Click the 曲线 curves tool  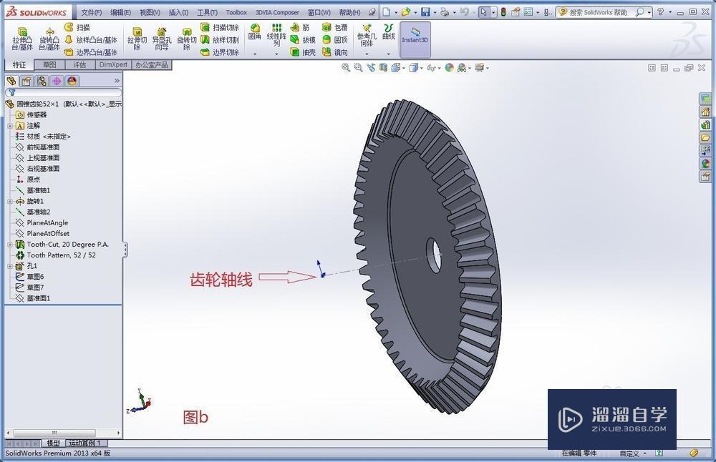point(389,32)
